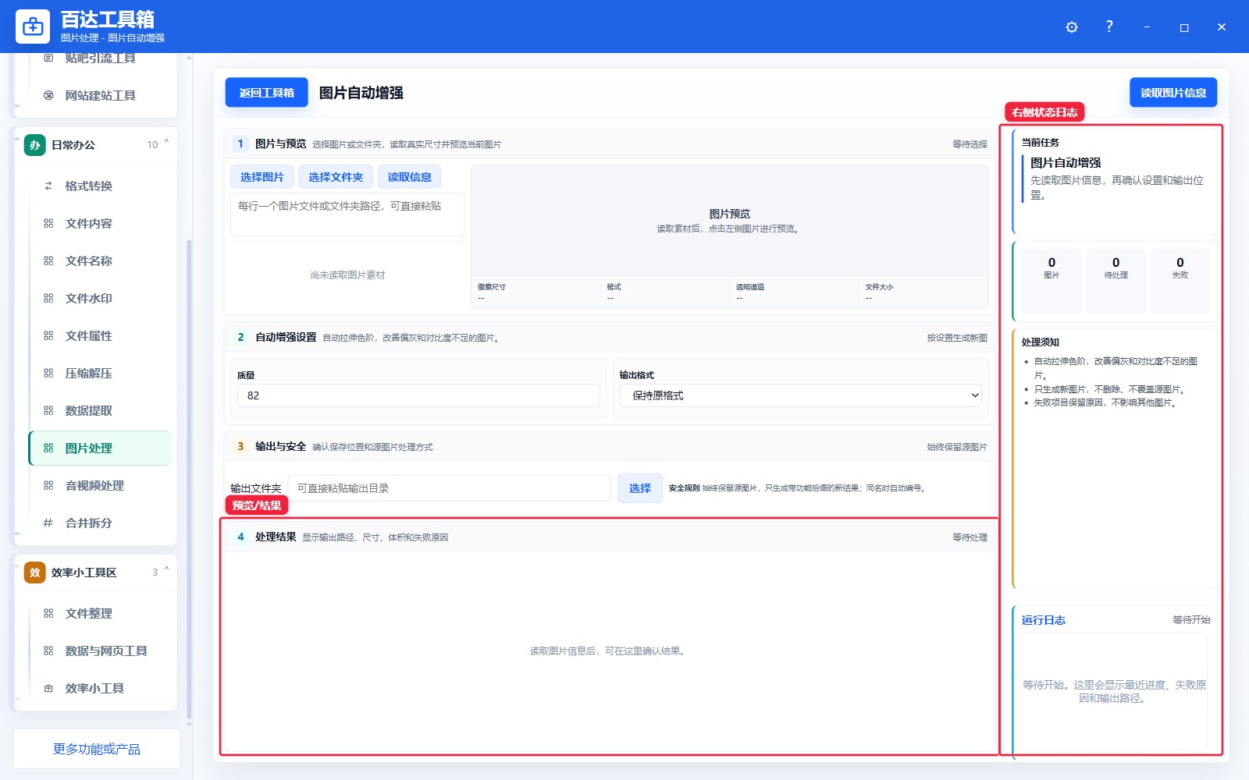Click the 像素尺寸 info cell

pos(536,292)
